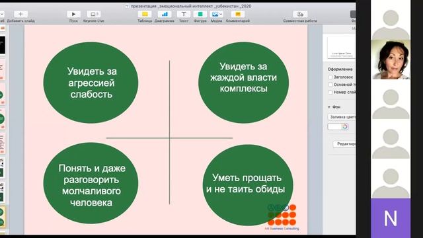Enable the Номер слайда checkbox
Image resolution: width=423 pixels, height=238 pixels.
click(x=330, y=93)
